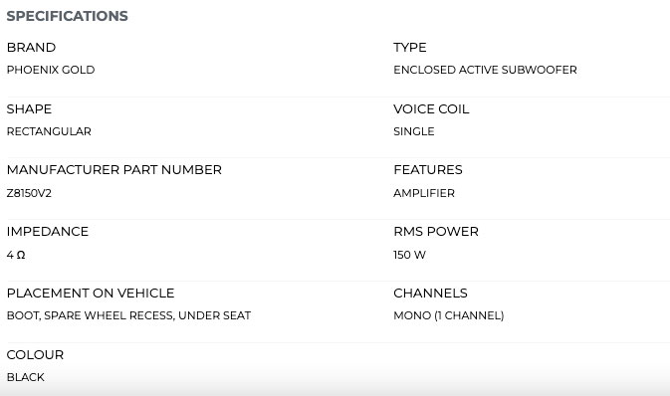Click the MONO (1 CHANNEL) value
The width and height of the screenshot is (670, 396).
point(449,315)
